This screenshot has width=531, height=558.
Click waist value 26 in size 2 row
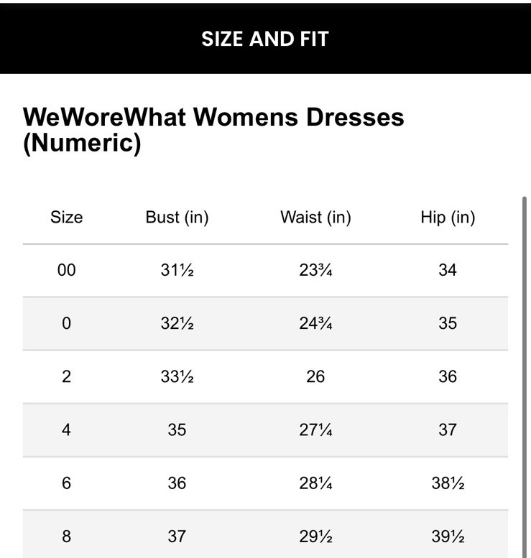315,376
